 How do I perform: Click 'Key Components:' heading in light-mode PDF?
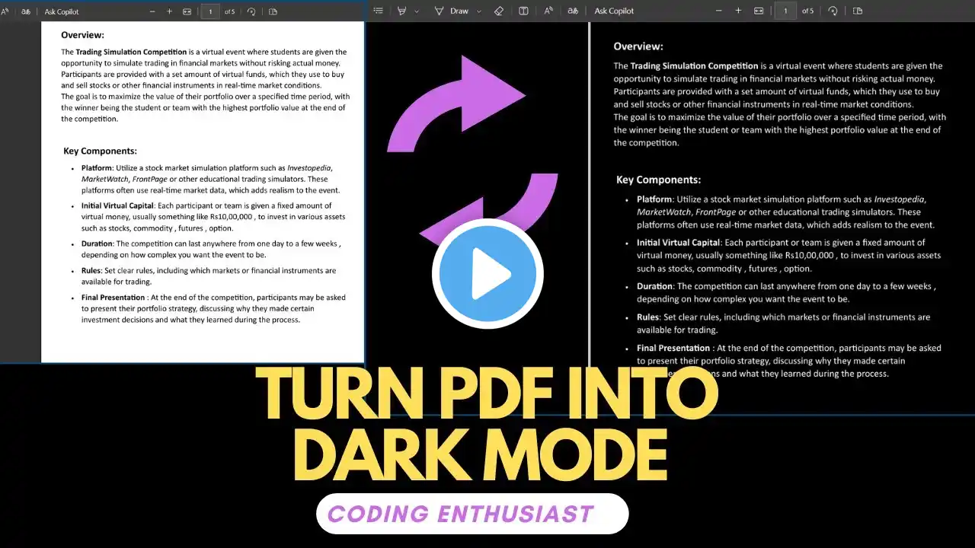(100, 151)
